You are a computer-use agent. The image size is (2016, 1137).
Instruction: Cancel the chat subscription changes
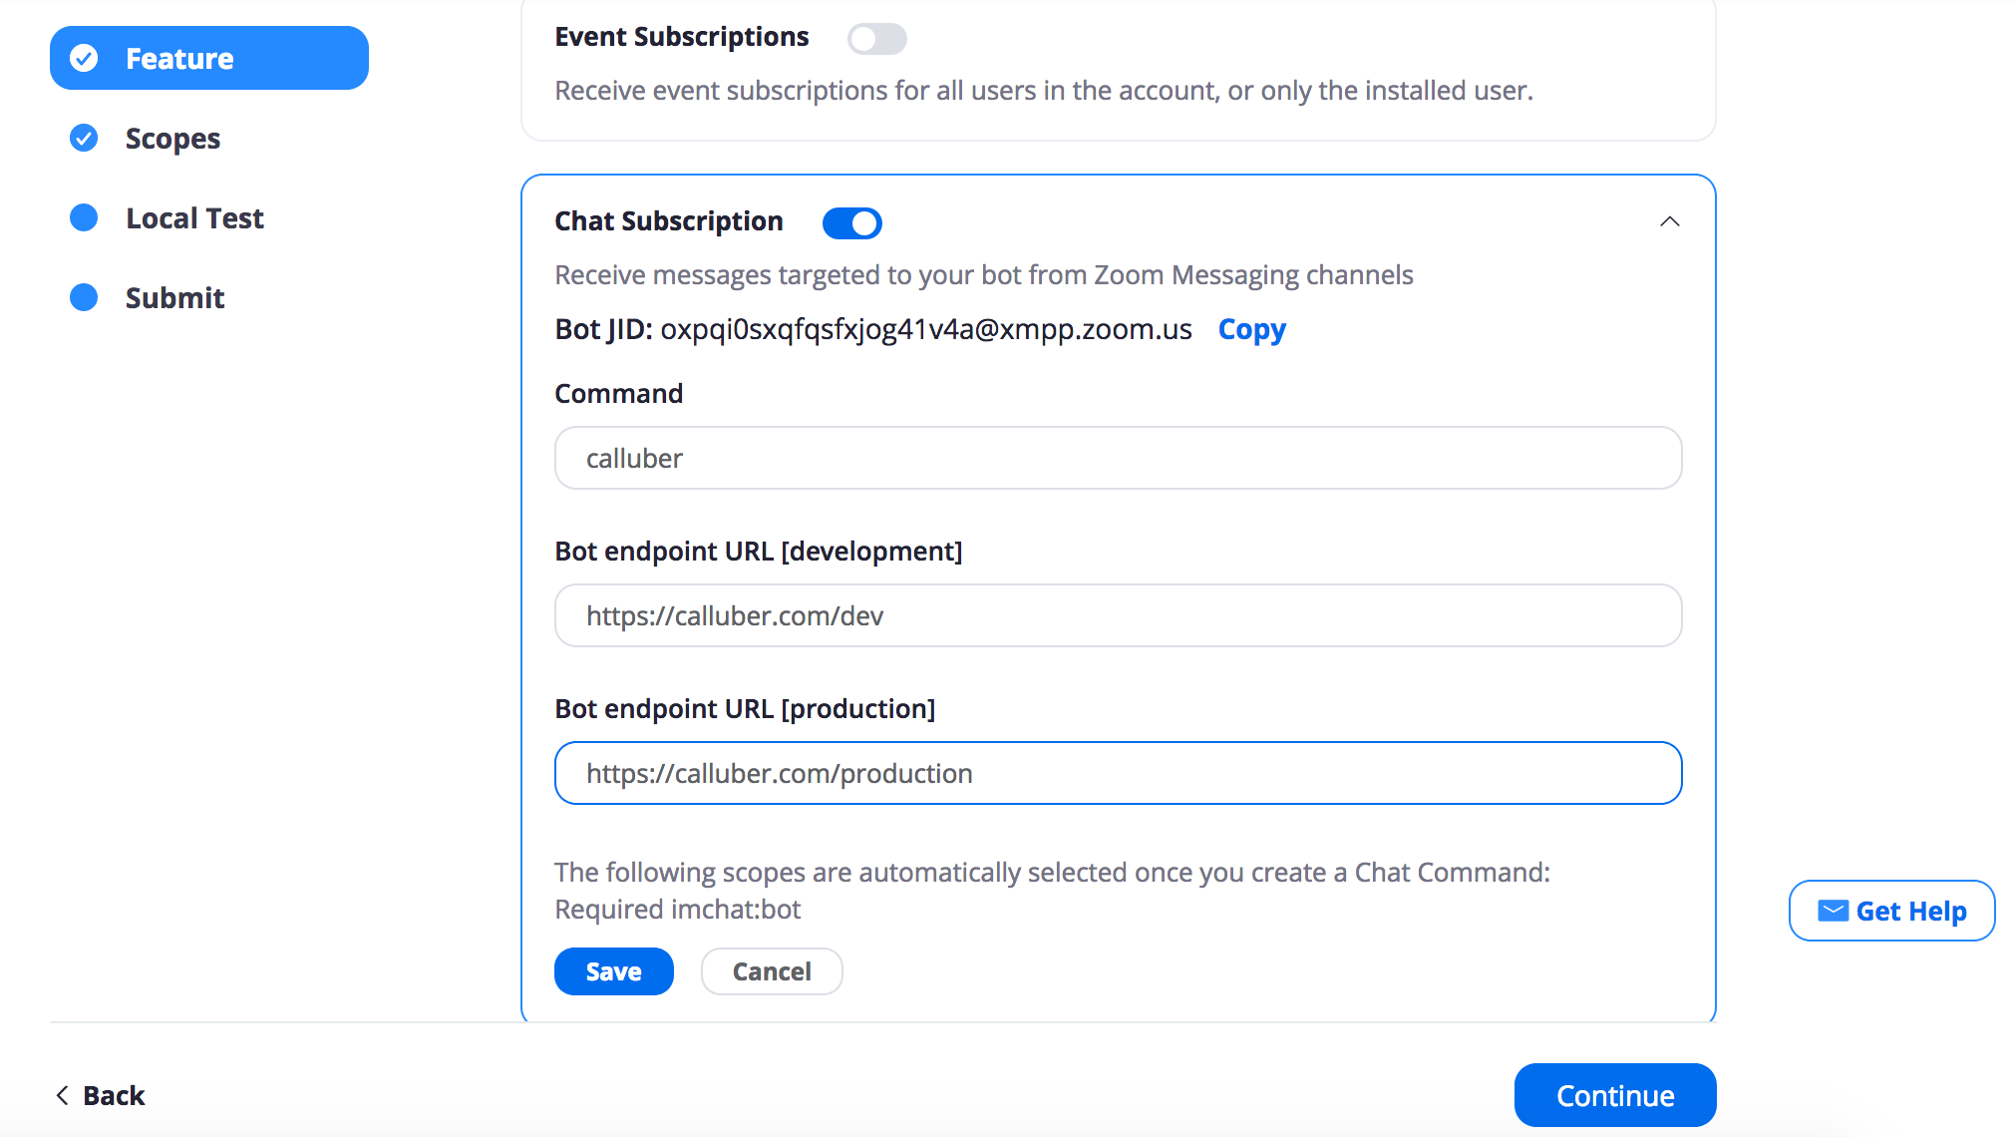click(x=772, y=971)
